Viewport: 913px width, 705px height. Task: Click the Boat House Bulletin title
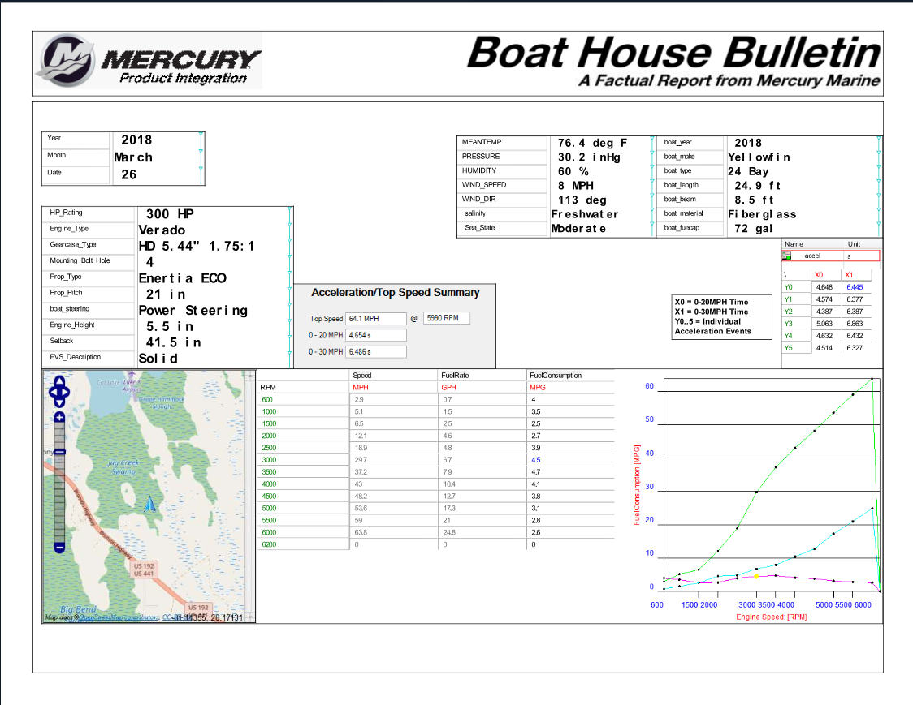click(673, 53)
